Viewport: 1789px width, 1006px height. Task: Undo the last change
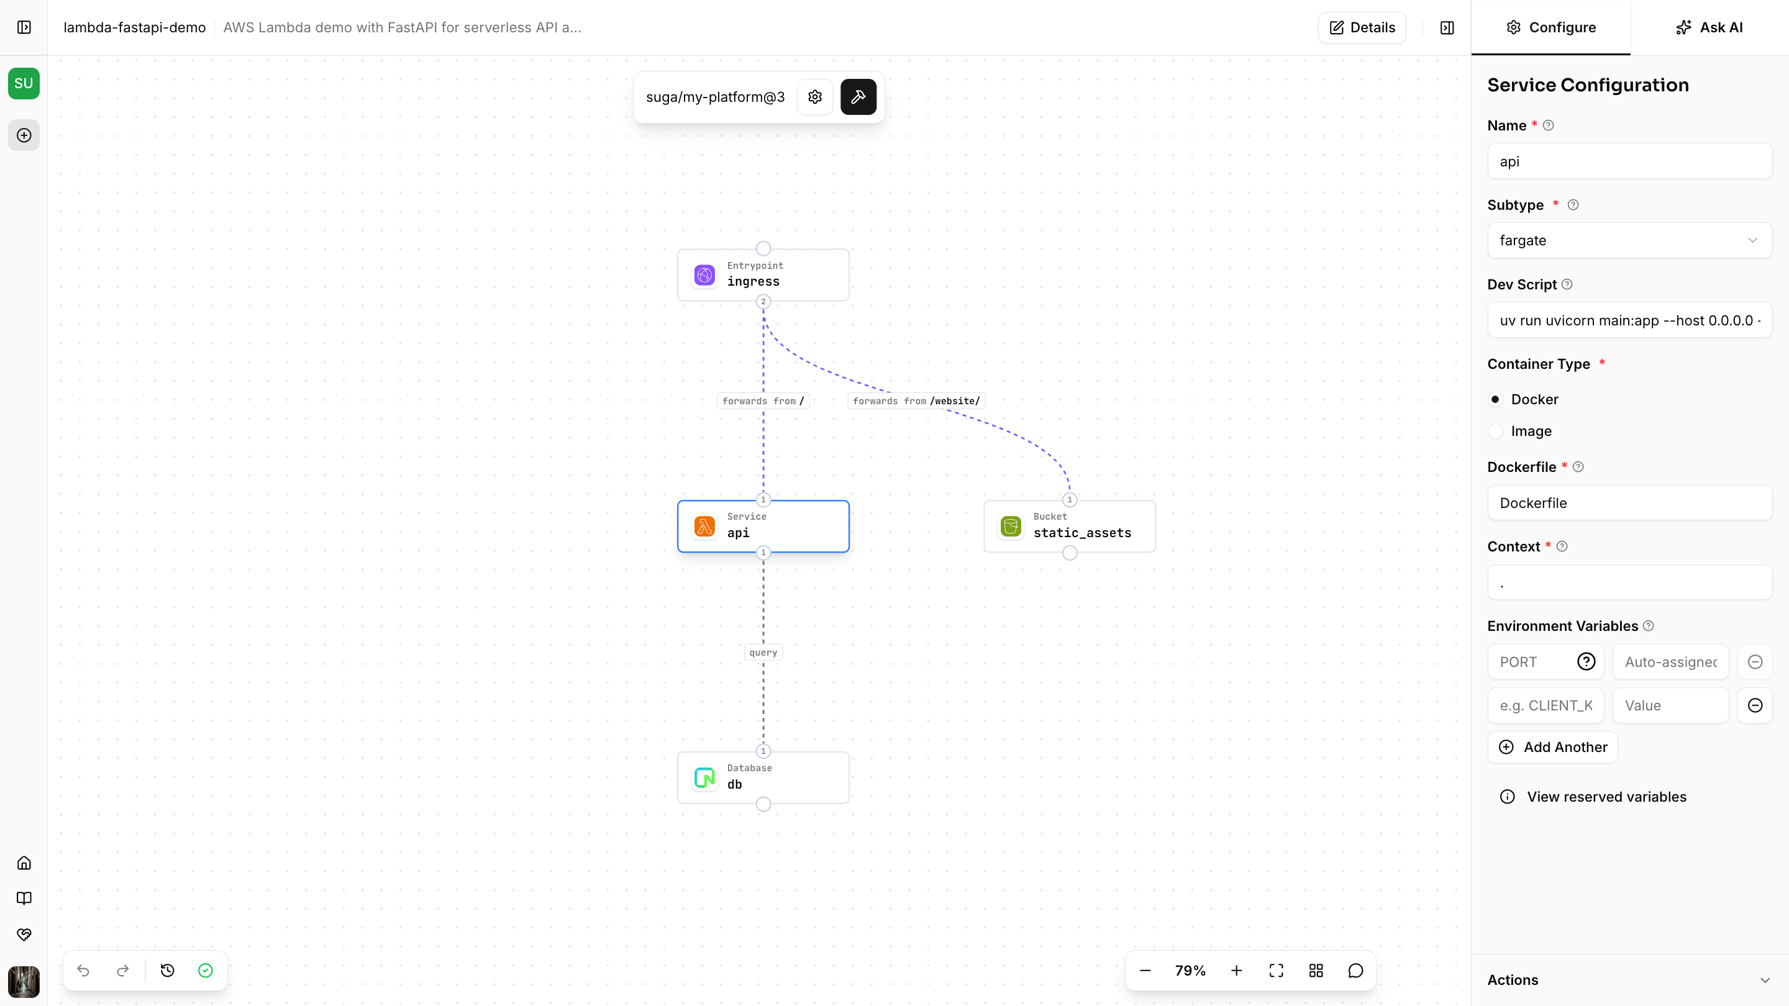pyautogui.click(x=83, y=970)
